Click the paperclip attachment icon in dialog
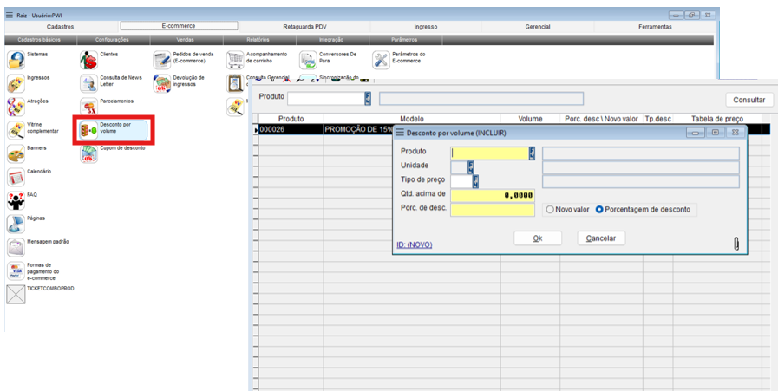Viewport: 778px width, 391px height. pyautogui.click(x=736, y=244)
